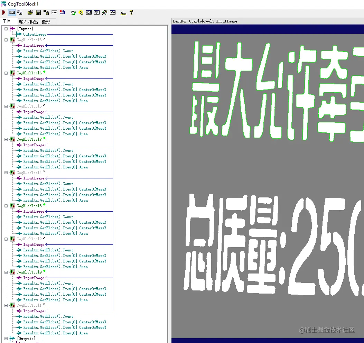Click the Save As double-disk icon

(46, 12)
